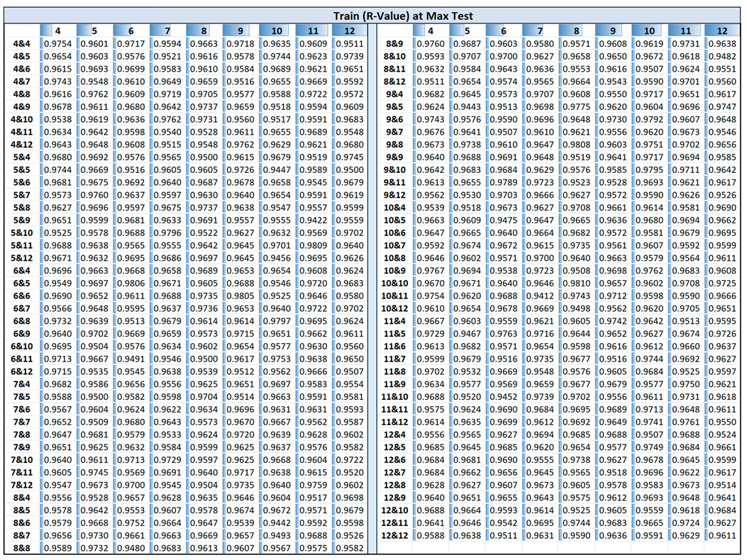Image resolution: width=747 pixels, height=560 pixels.
Task: Click 0.9749 in row 12&5
Action: 649,447
